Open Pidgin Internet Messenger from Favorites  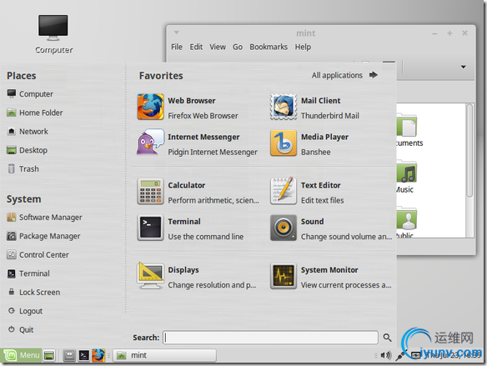click(198, 143)
